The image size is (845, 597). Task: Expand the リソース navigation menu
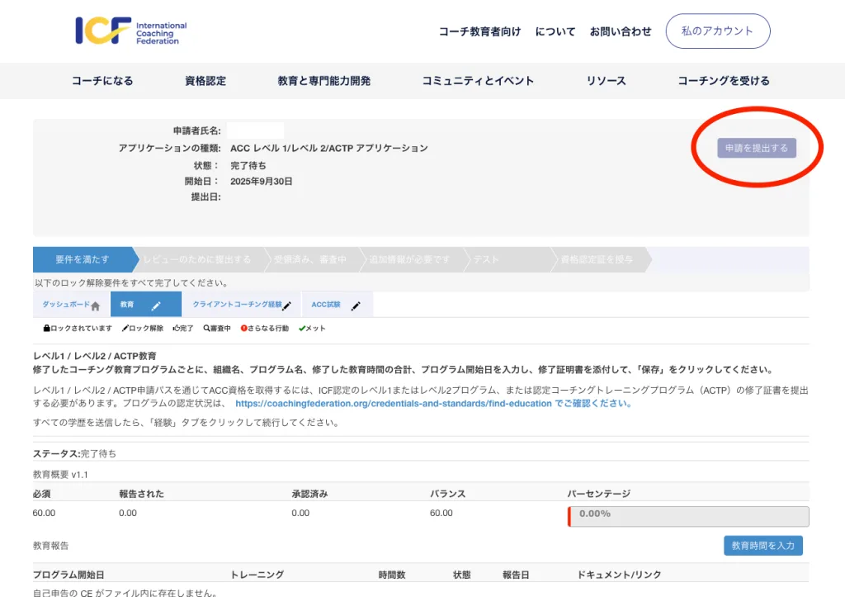pyautogui.click(x=607, y=81)
